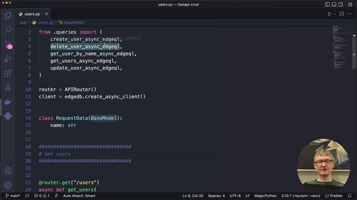Select Python interpreter 3.10.7 myvenv
The image size is (357, 200).
pyautogui.click(x=301, y=196)
